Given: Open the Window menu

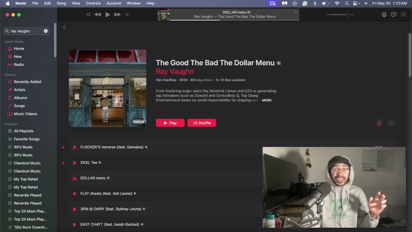Looking at the screenshot, I should (134, 3).
